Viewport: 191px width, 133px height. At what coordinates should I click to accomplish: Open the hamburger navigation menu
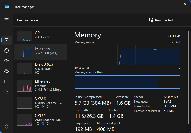[6, 20]
